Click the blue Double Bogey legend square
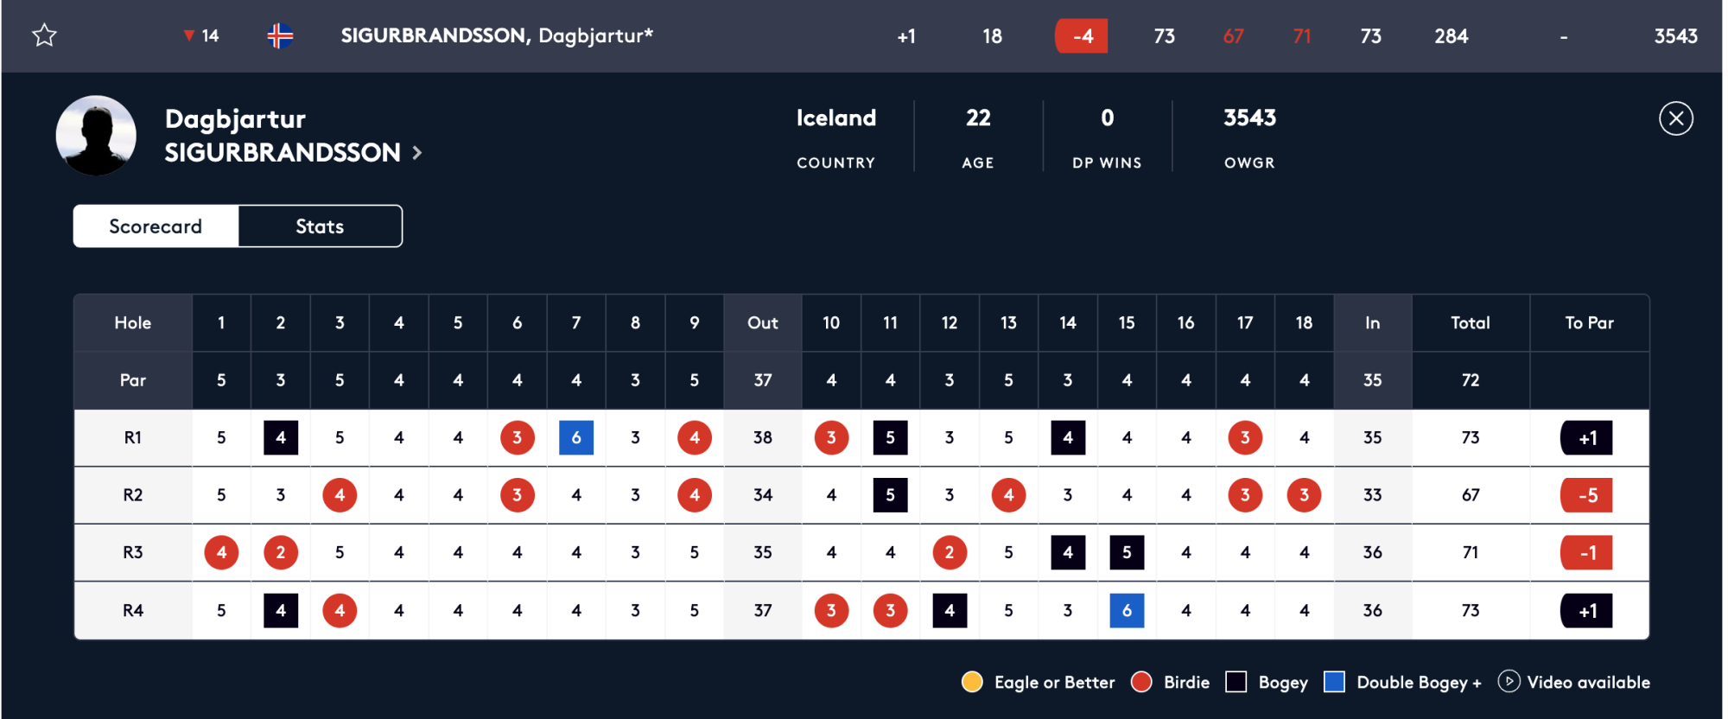The image size is (1728, 719). 1334,682
